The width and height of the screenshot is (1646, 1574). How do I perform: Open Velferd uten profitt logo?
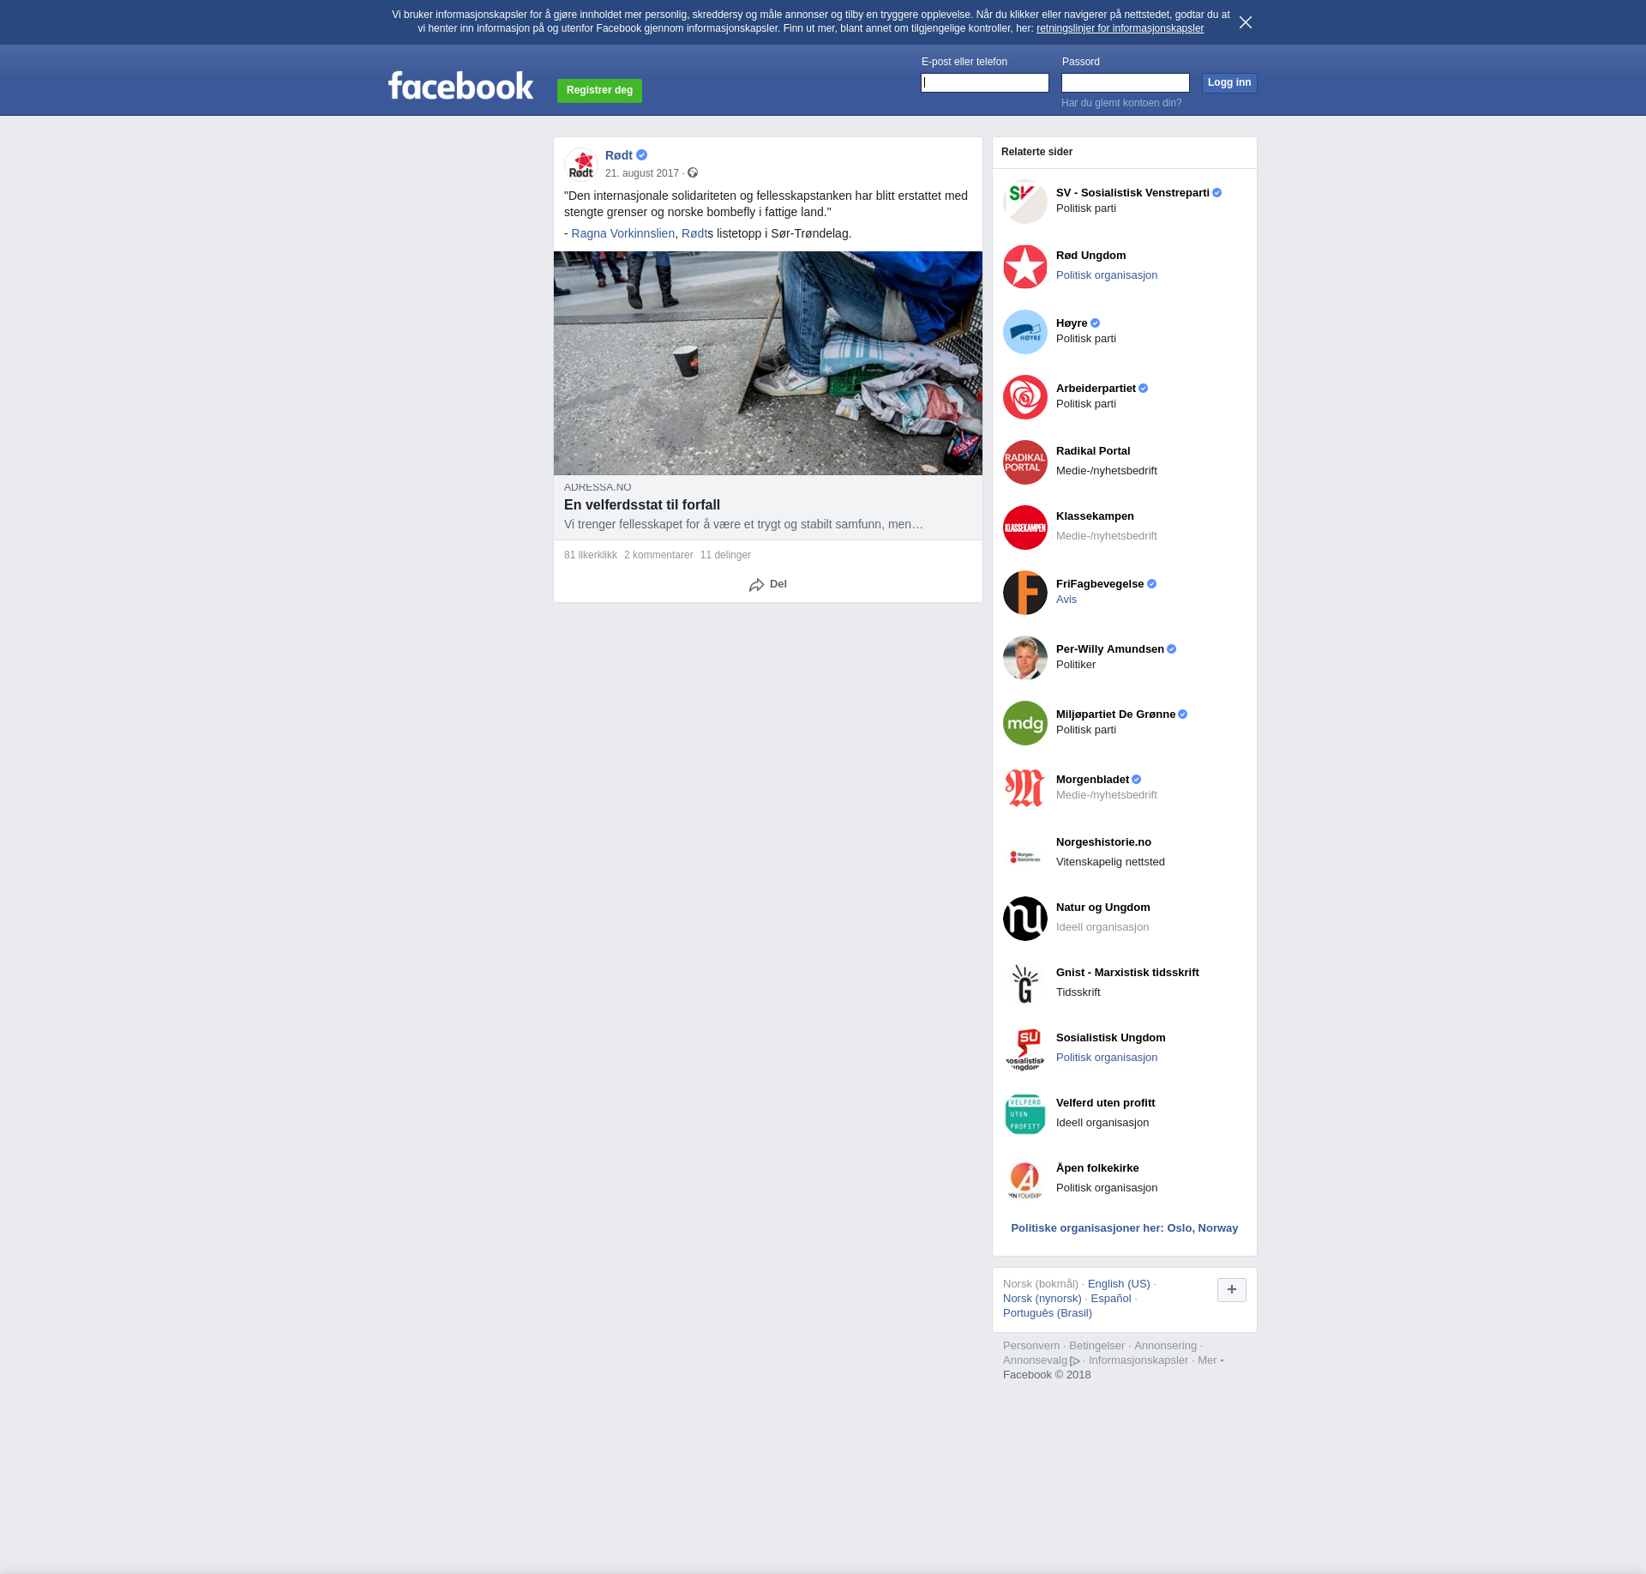[1025, 1114]
